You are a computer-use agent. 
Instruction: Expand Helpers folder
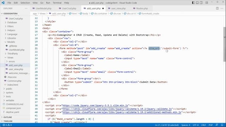pos(11,30)
